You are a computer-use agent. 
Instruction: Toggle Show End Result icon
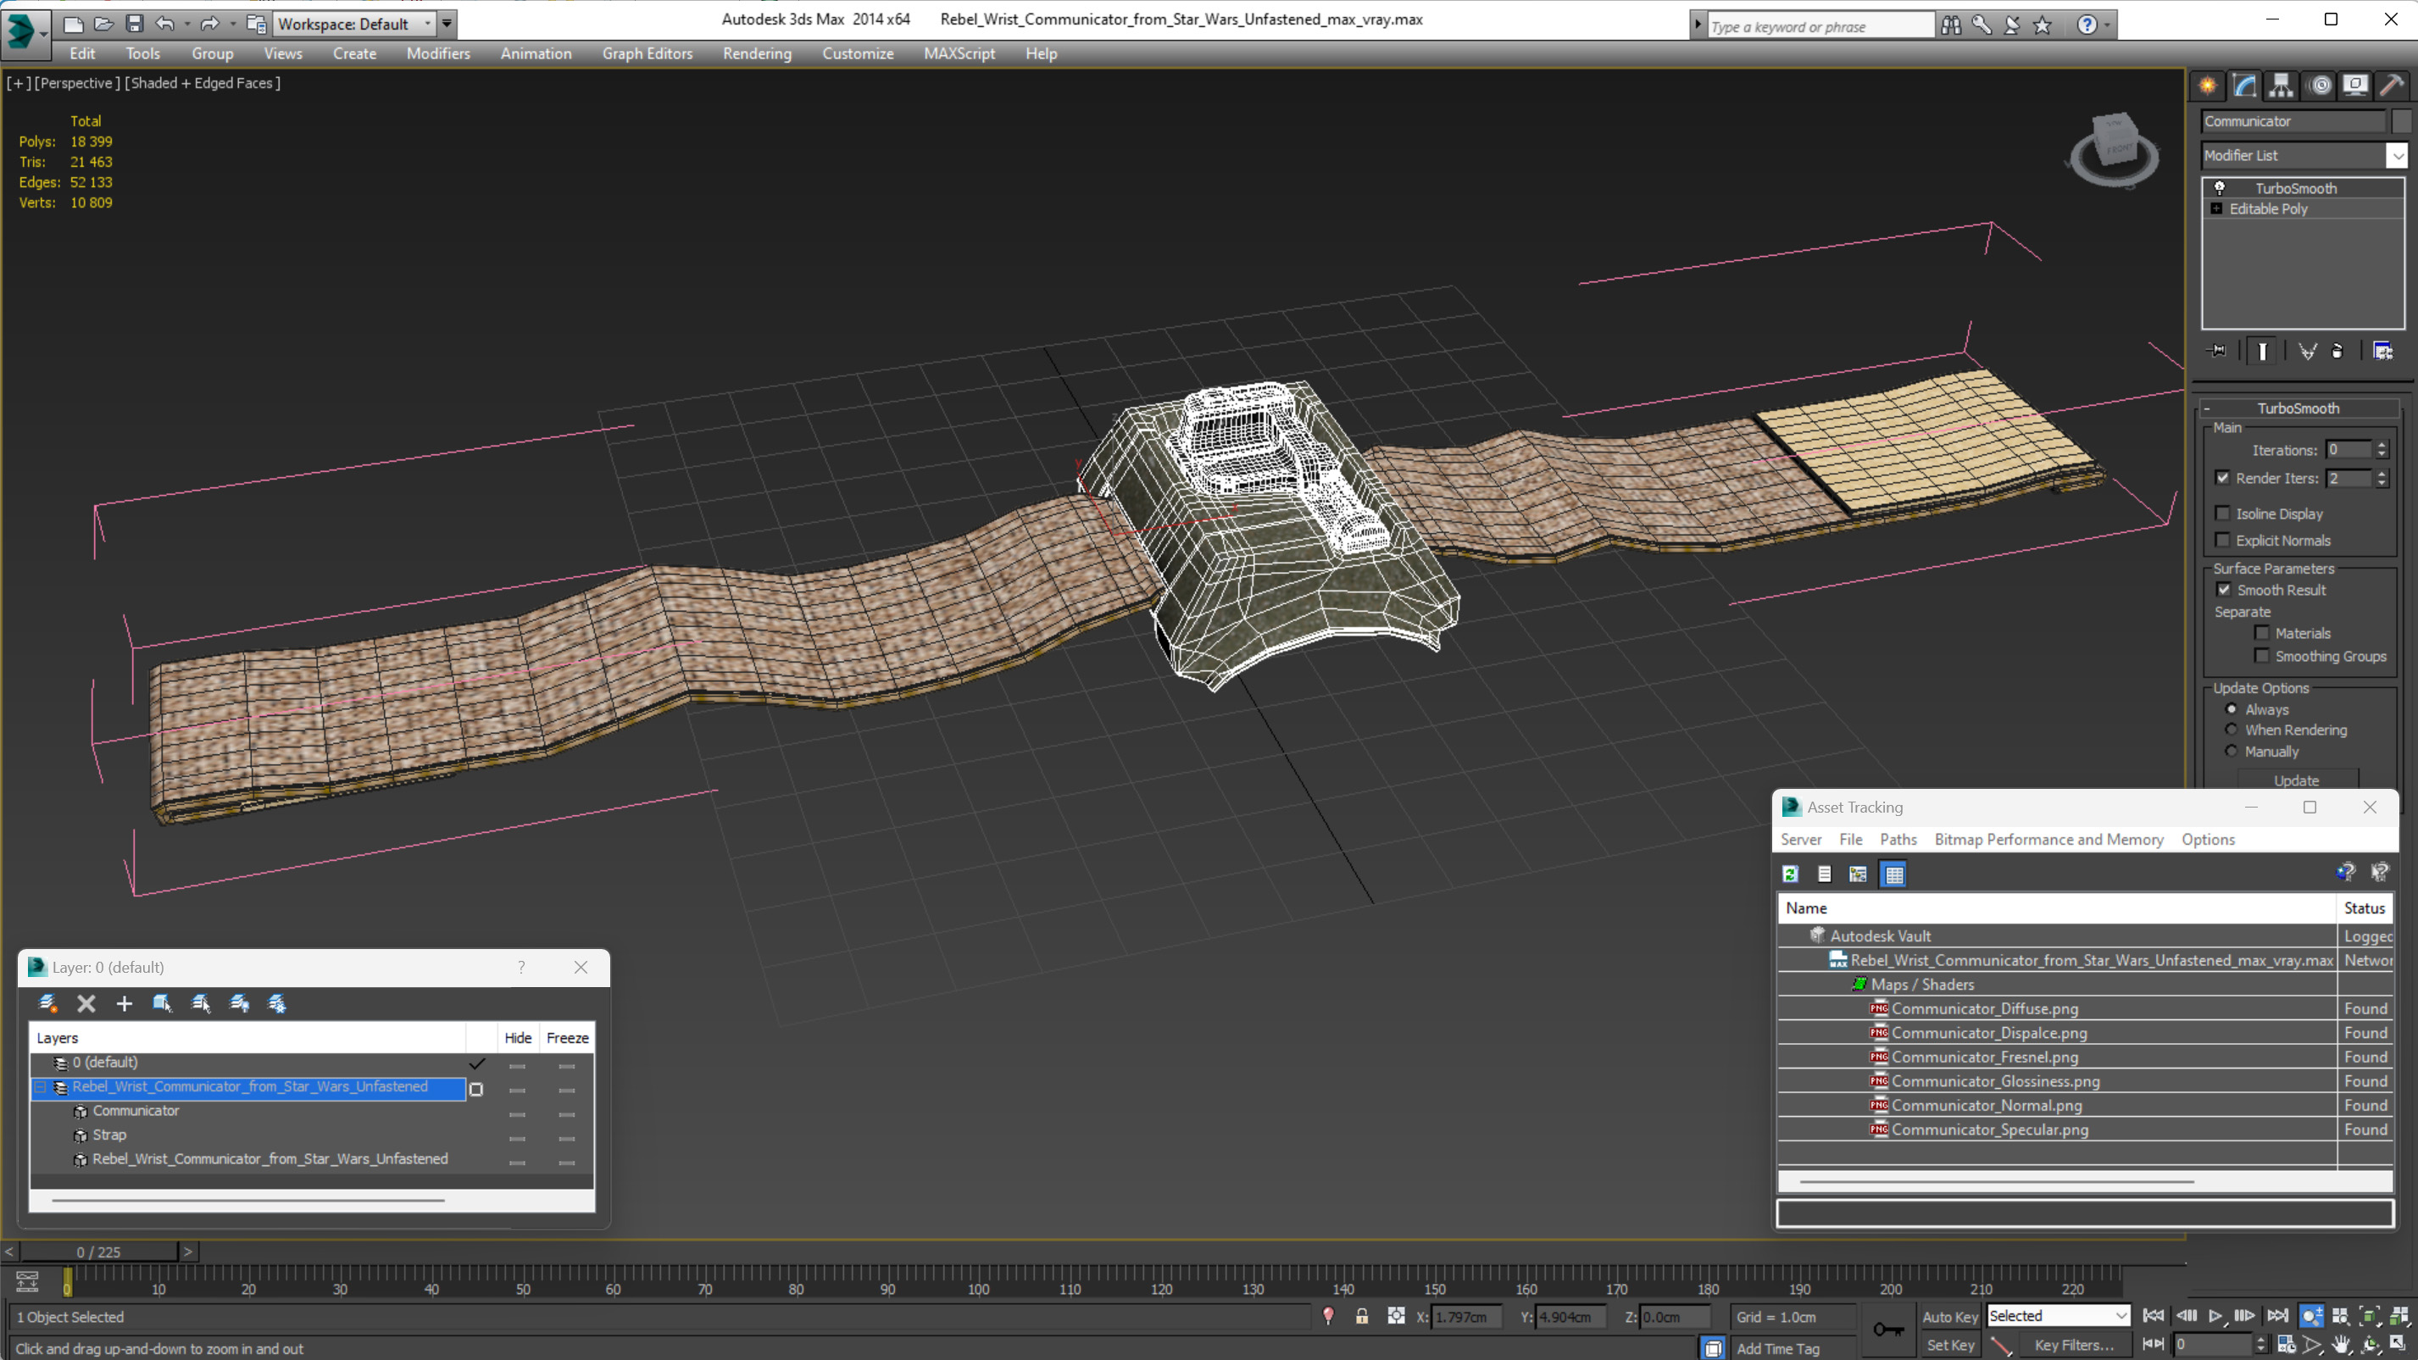[x=2263, y=351]
